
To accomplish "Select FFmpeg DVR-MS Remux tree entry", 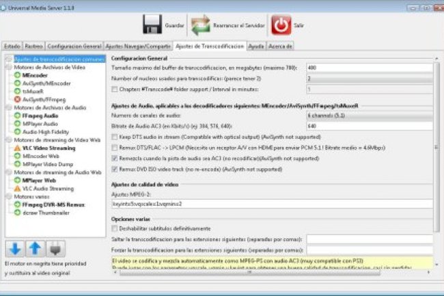I will (x=53, y=205).
